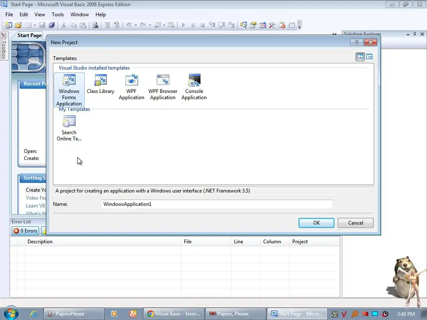Switch templates to small icons list view
This screenshot has width=427, height=320.
click(x=369, y=57)
